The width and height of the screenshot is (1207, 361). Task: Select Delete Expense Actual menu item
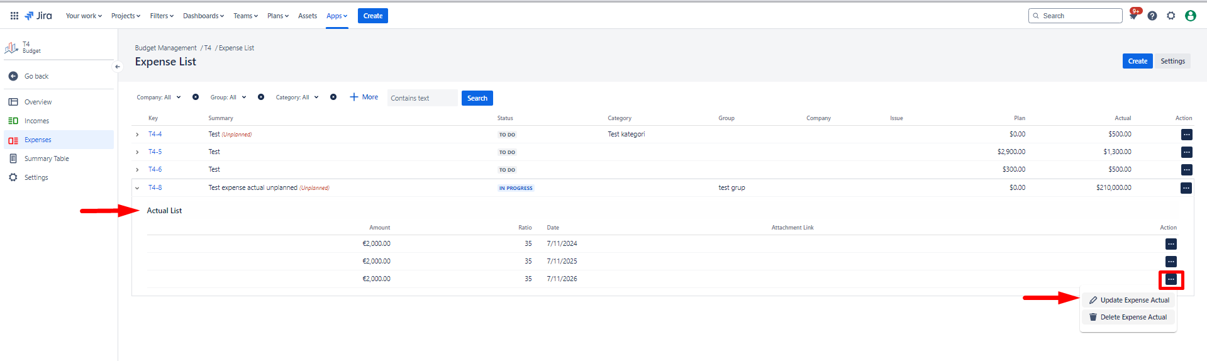(x=1128, y=317)
